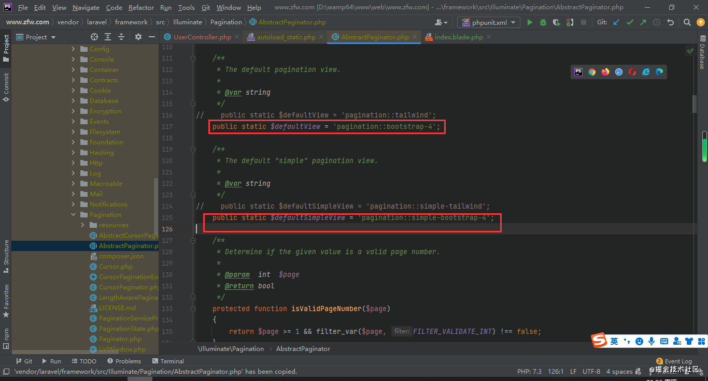This screenshot has width=708, height=381.
Task: Expand all in Project panel
Action: [108, 37]
